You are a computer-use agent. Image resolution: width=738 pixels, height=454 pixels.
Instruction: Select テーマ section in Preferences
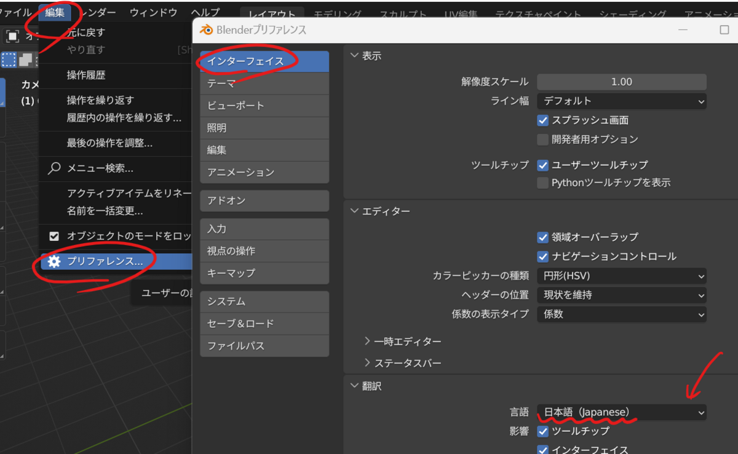[x=264, y=84]
